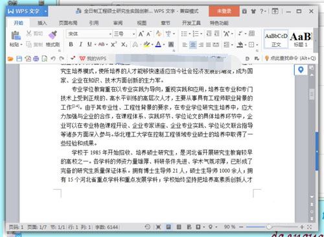Undo the last action
This screenshot has height=237, width=324.
point(53,58)
